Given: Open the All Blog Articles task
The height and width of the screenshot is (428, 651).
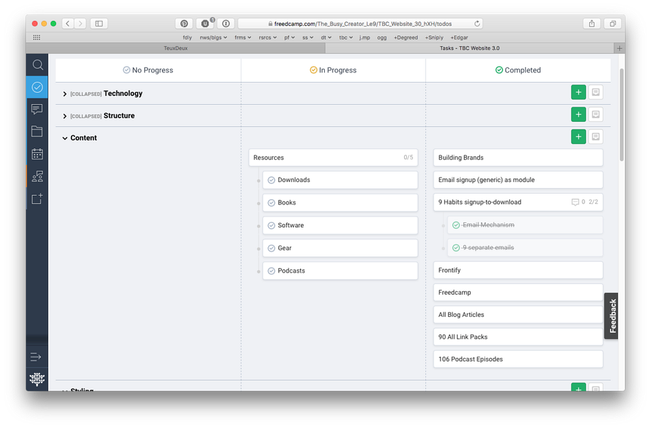Looking at the screenshot, I should click(518, 315).
